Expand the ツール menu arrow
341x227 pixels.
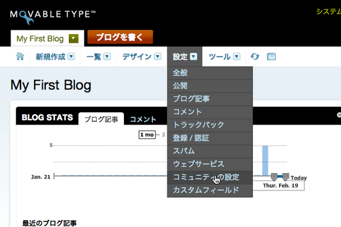coord(237,56)
